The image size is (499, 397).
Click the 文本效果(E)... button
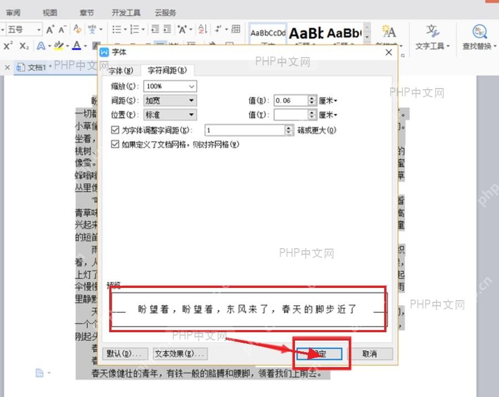(180, 354)
